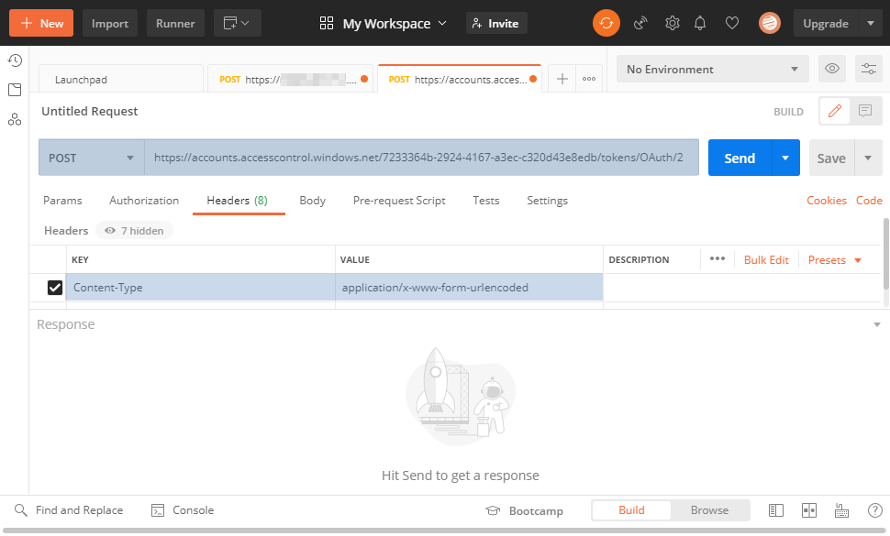890x536 pixels.
Task: Expand the Send button dropdown arrow
Action: point(785,158)
